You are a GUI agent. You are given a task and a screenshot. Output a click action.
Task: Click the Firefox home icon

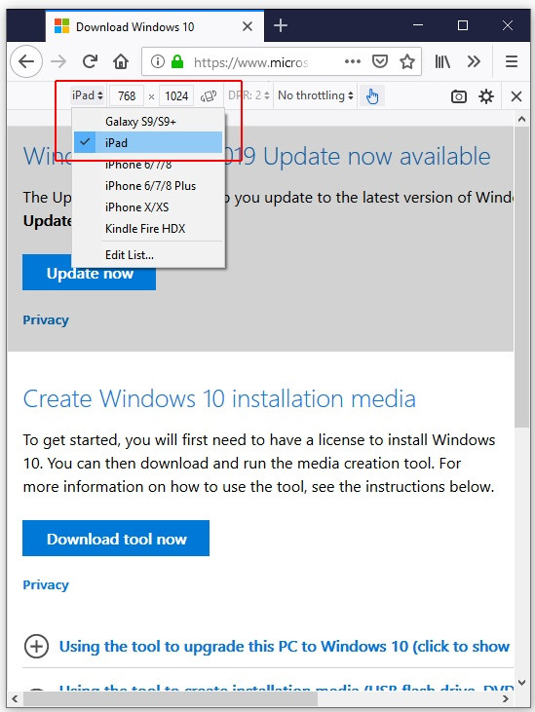click(121, 61)
